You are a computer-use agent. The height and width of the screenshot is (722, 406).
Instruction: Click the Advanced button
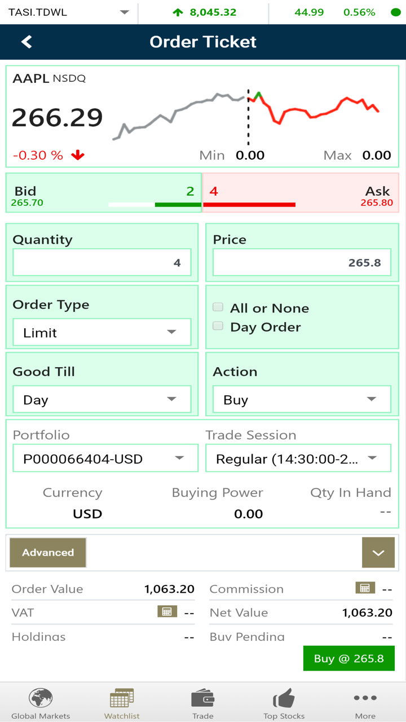pos(48,552)
